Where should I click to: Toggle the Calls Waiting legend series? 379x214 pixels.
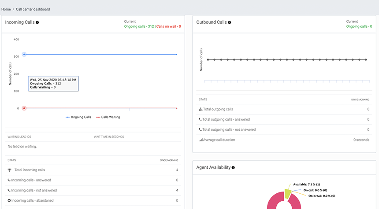point(108,117)
